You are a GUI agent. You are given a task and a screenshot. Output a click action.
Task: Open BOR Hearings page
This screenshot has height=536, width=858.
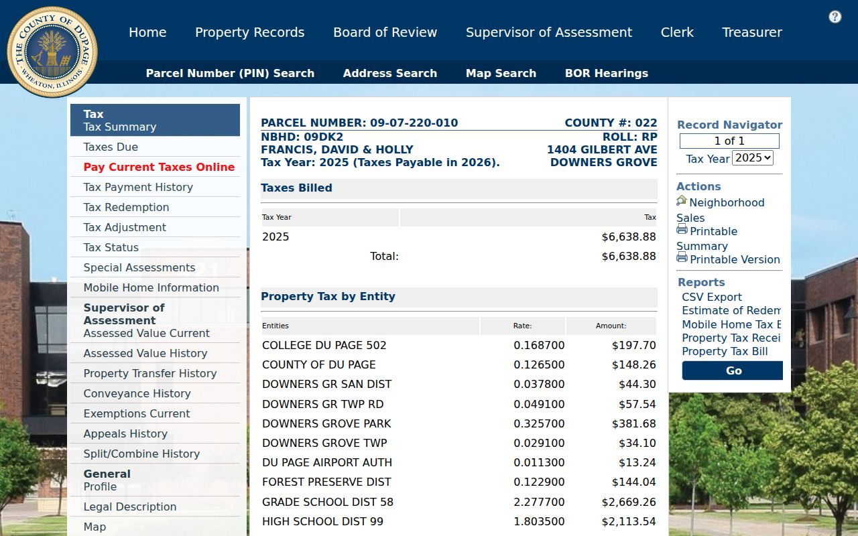607,73
